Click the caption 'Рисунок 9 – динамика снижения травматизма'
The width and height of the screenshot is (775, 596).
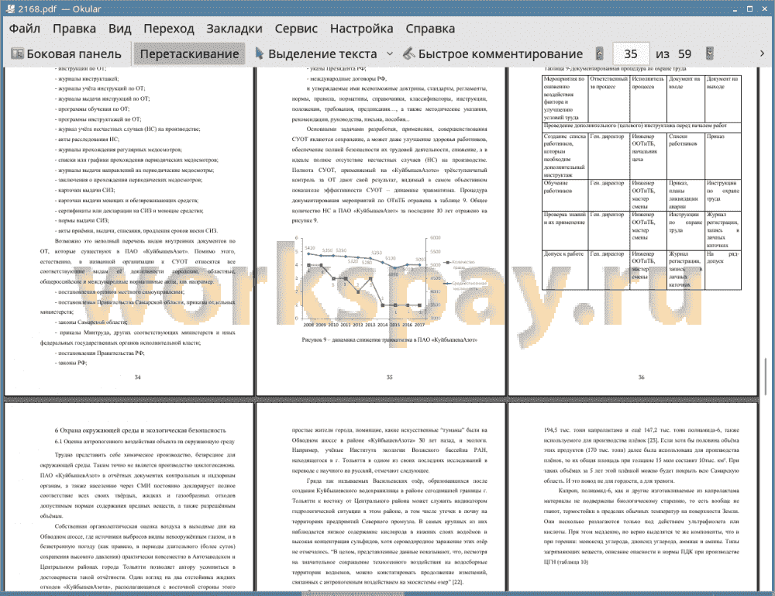click(389, 340)
